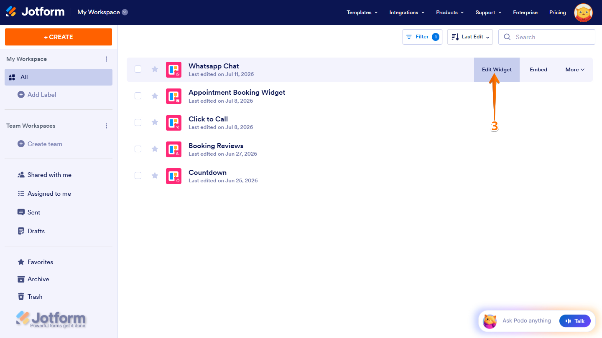Open the Appointment Booking Widget title

237,92
